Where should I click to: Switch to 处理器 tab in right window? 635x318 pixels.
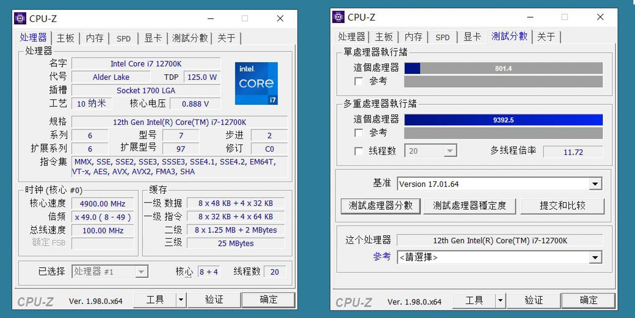point(351,37)
